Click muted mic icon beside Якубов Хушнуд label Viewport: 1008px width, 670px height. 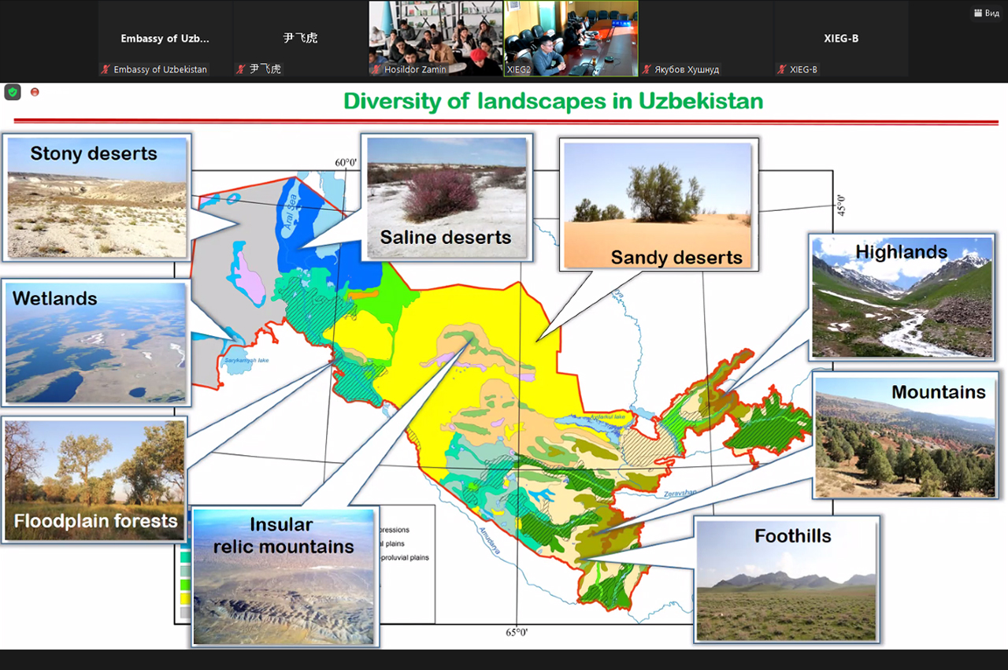tap(647, 69)
